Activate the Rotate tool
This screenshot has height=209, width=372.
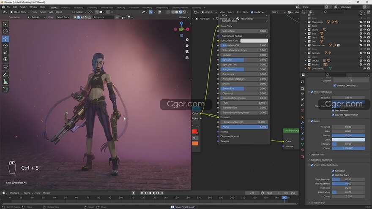[5, 46]
